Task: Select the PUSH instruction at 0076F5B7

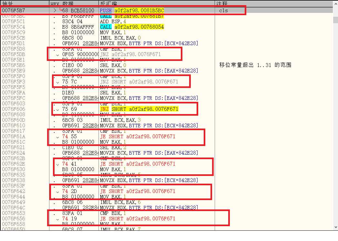Action: click(x=132, y=10)
